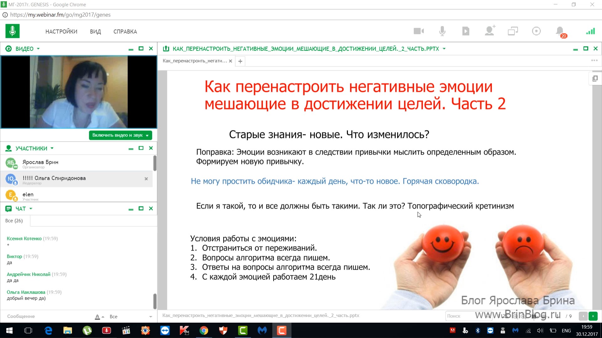This screenshot has height=338, width=602.
Task: Click sender name Ксения Котенко
Action: pyautogui.click(x=24, y=238)
